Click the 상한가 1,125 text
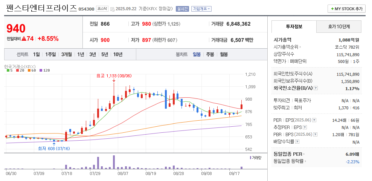Image resolution: width=372 pixels, height=181 pixels. click(166, 24)
